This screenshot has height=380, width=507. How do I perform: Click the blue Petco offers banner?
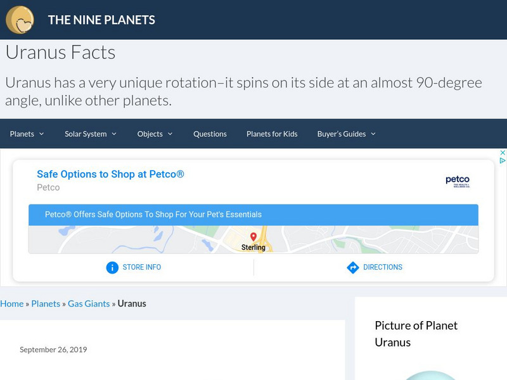click(253, 215)
